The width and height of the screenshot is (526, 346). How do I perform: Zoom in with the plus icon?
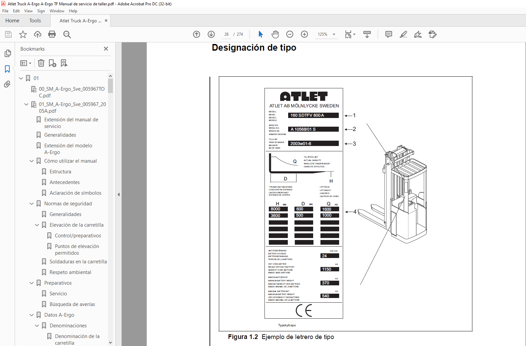[x=304, y=34]
